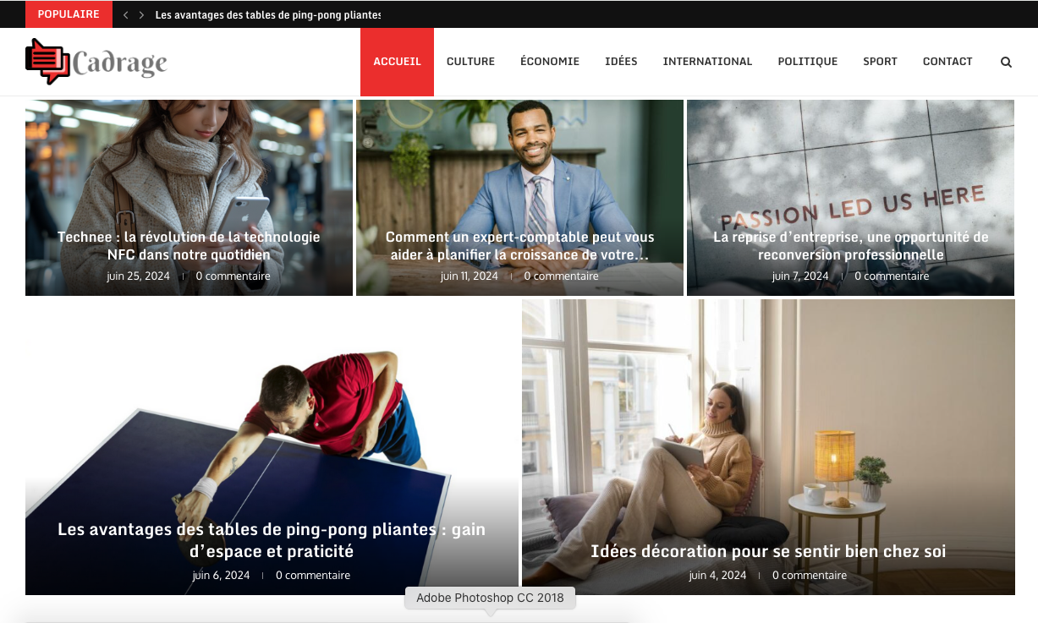
Task: Go to the Sport section
Action: pyautogui.click(x=880, y=62)
